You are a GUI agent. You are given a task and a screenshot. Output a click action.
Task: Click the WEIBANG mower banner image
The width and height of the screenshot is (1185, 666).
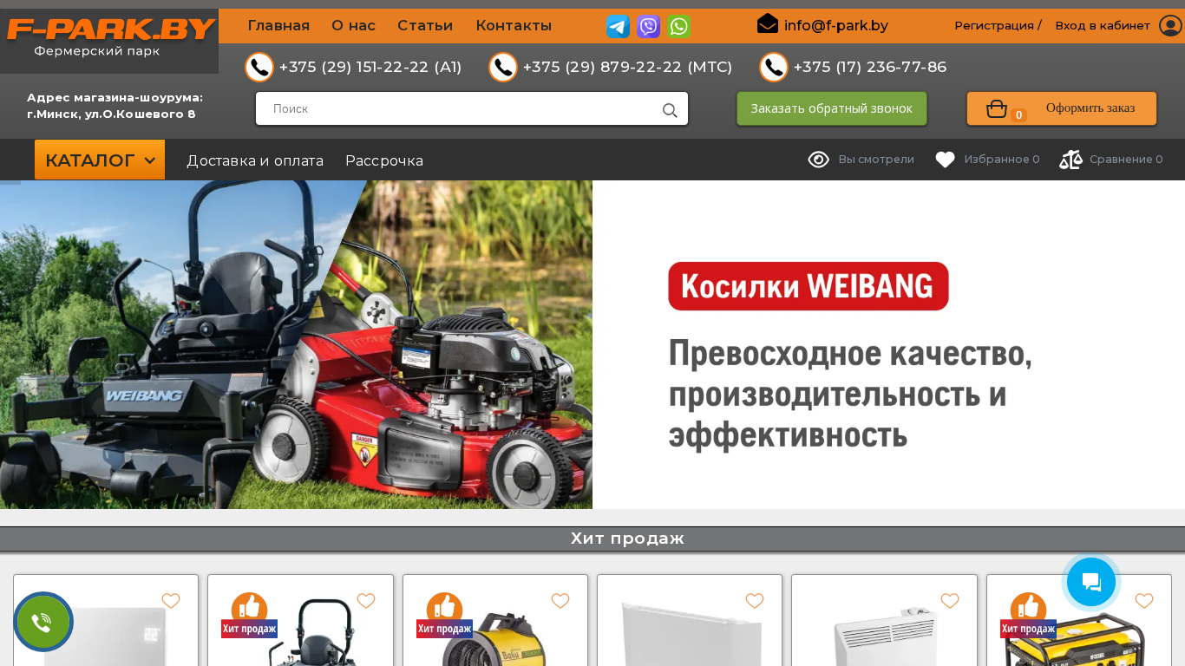(296, 344)
